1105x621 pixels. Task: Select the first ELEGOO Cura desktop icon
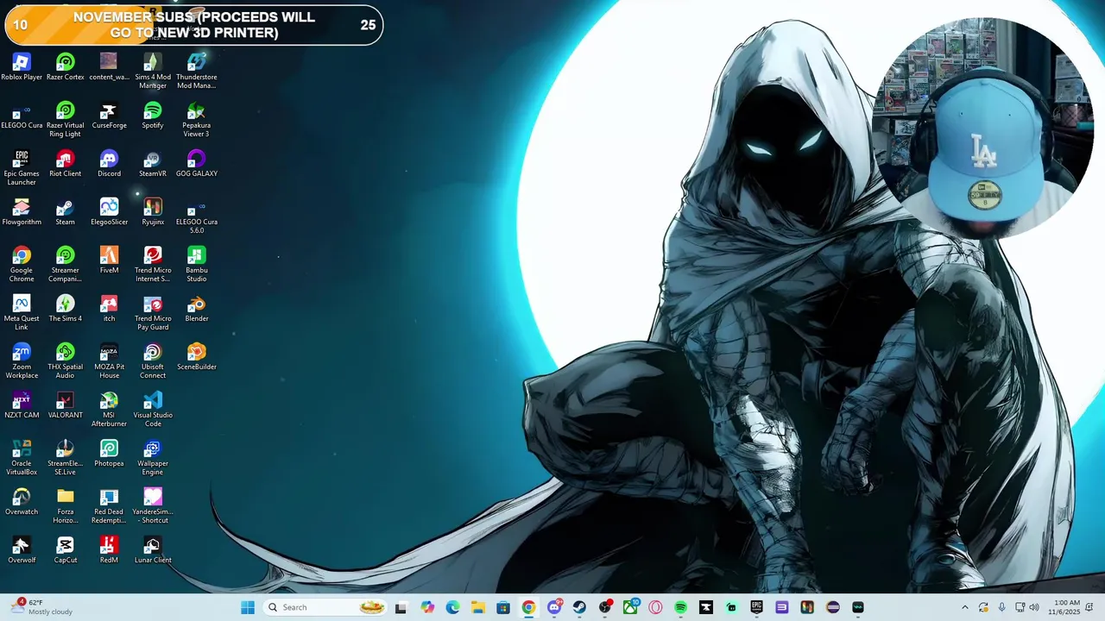[x=22, y=116]
